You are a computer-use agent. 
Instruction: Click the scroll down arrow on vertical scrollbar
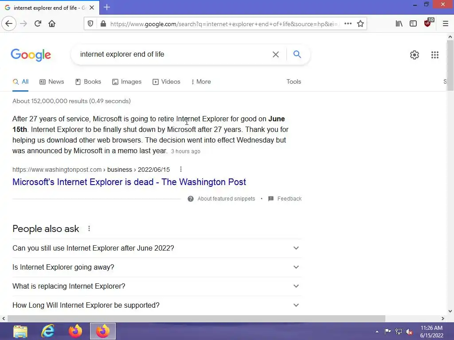click(450, 311)
